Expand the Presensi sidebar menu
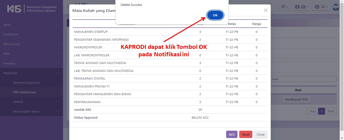Screen dimensions: 344x140 [31, 63]
